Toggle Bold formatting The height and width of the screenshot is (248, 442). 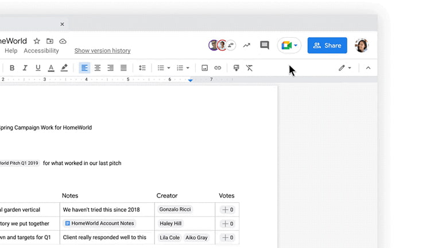tap(12, 68)
